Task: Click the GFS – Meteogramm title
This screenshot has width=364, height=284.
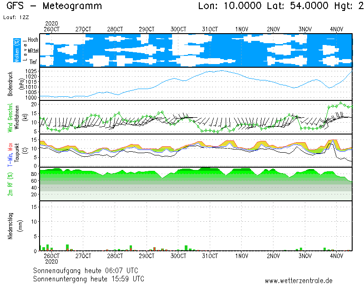Action: 54,6
